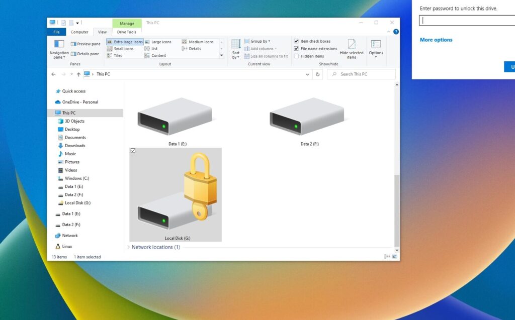Switch to the View ribbon tab
The height and width of the screenshot is (320, 515).
pyautogui.click(x=102, y=32)
